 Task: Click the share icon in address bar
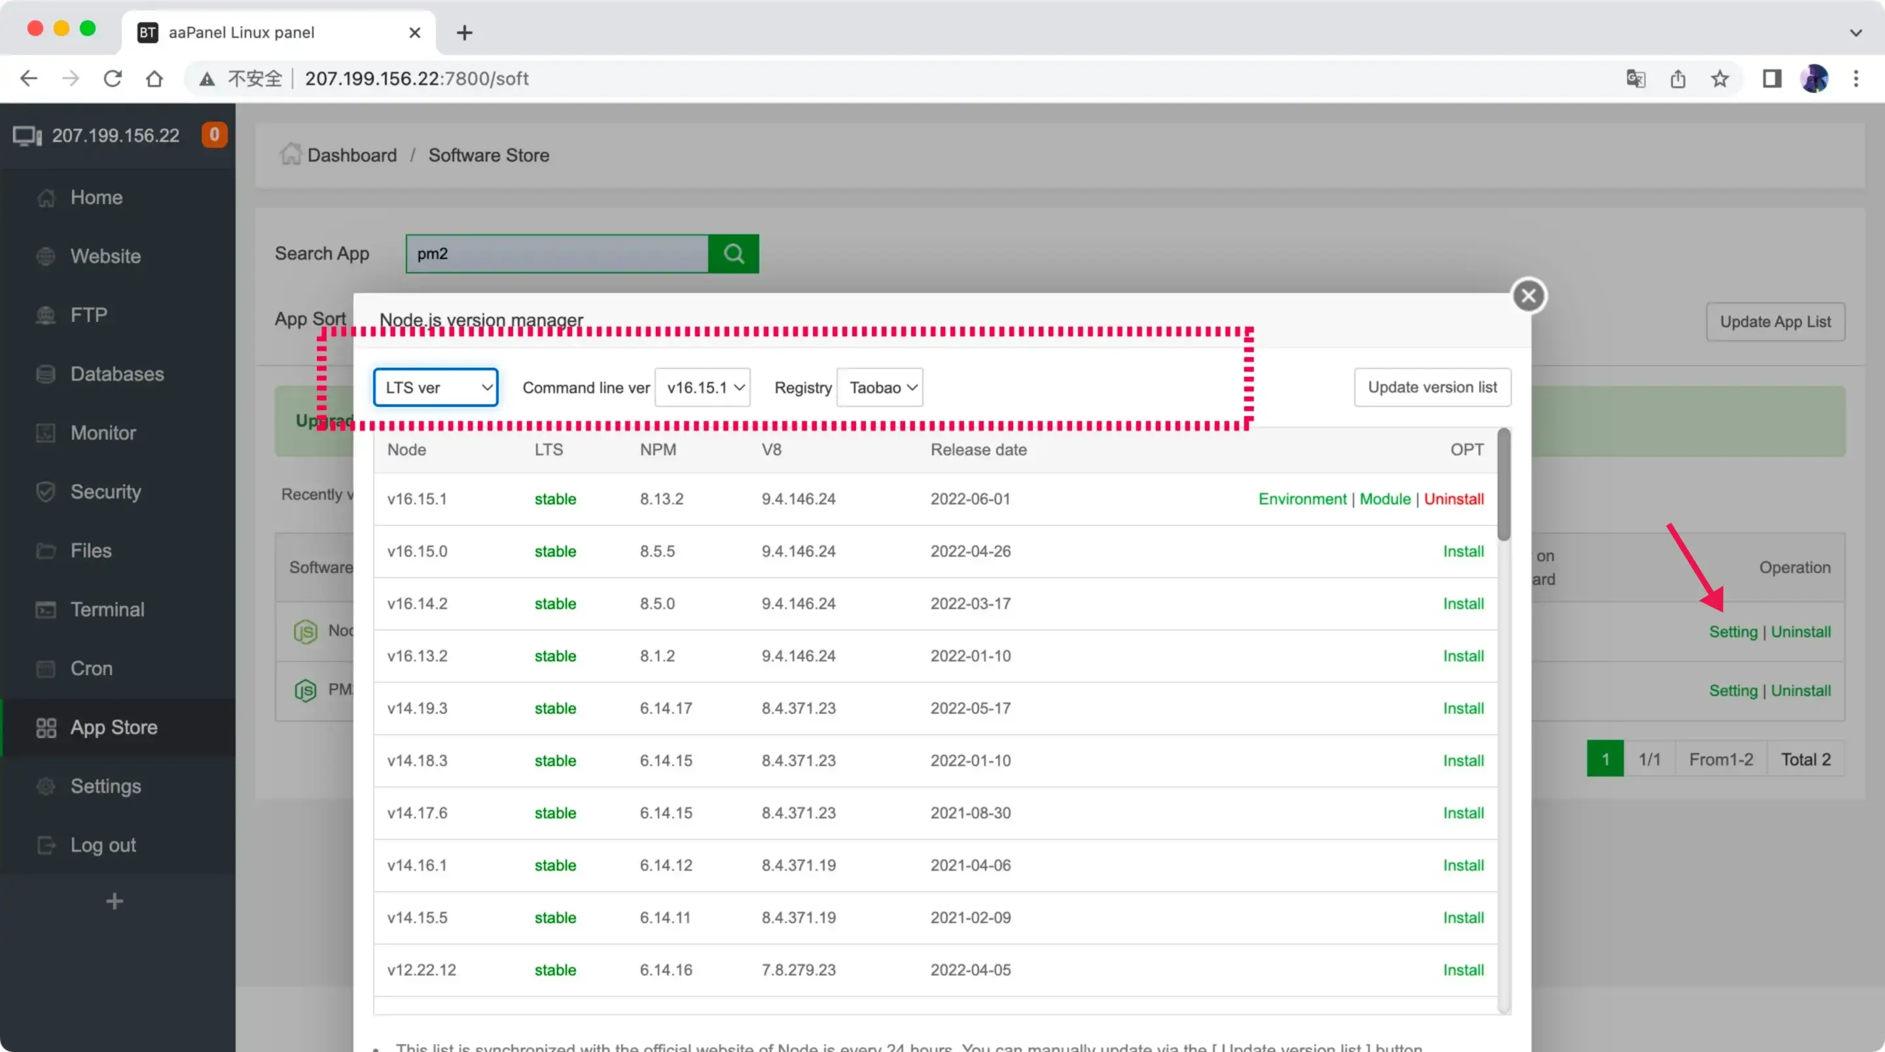pyautogui.click(x=1678, y=79)
